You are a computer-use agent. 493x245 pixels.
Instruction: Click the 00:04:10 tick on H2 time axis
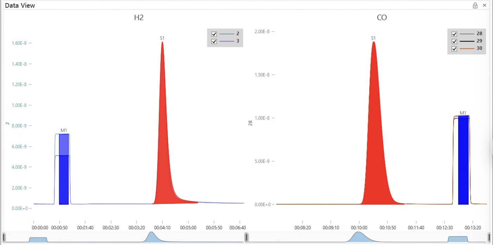[162, 227]
